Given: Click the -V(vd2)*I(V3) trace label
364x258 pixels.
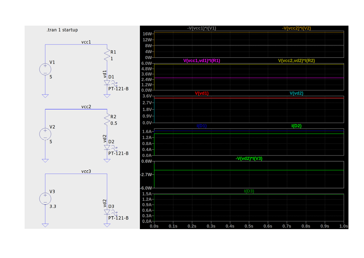Looking at the screenshot, I should pyautogui.click(x=249, y=158).
